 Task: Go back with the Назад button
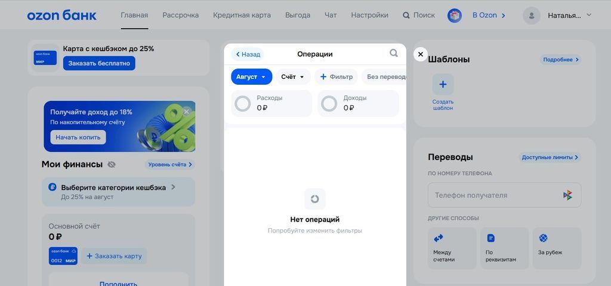(248, 54)
